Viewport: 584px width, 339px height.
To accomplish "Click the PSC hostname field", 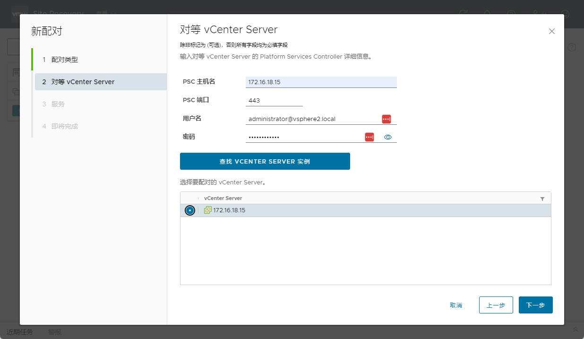I will (321, 82).
